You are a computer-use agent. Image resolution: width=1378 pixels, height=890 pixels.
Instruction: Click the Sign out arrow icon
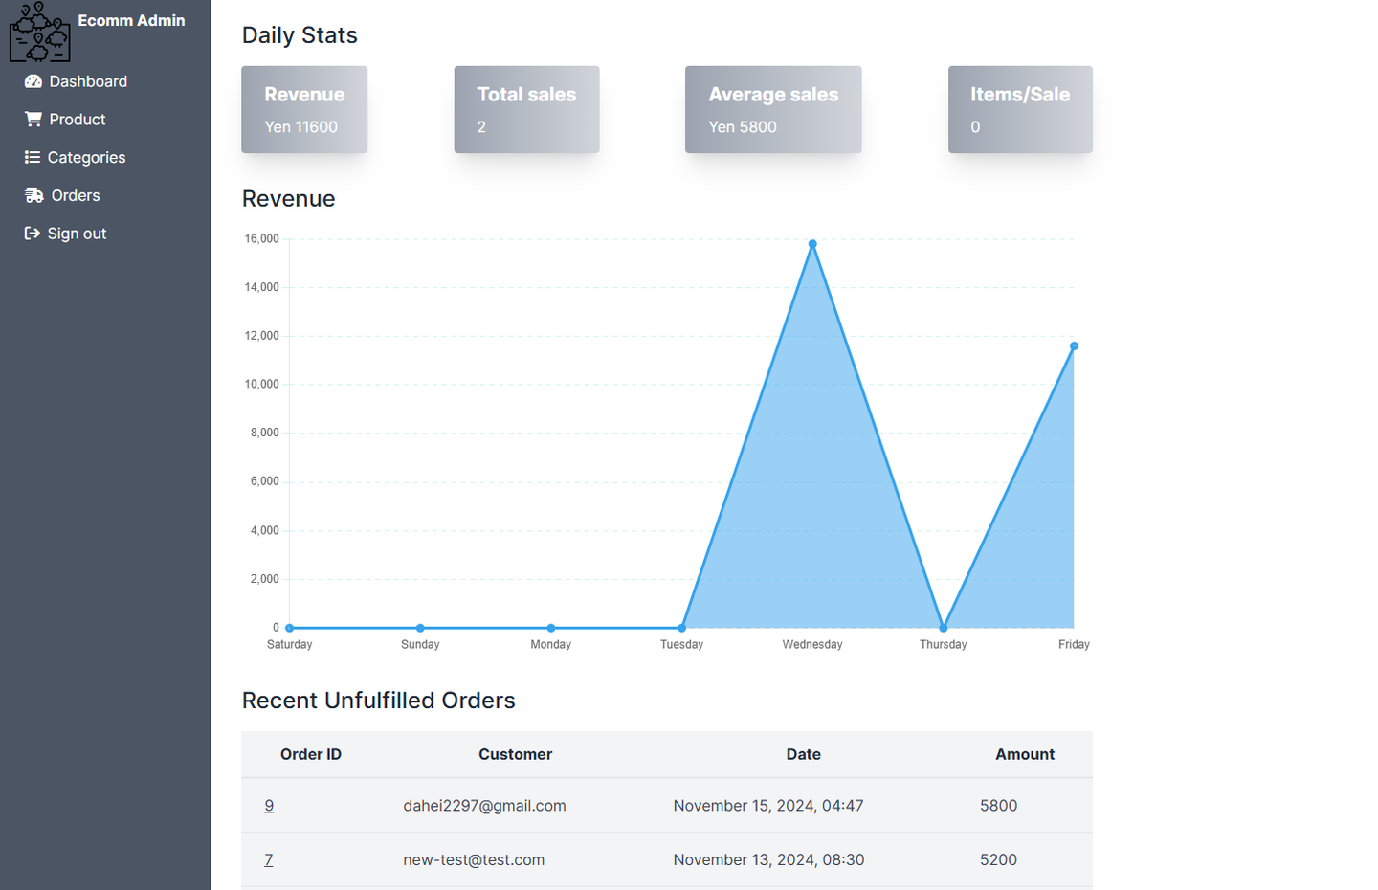click(33, 234)
